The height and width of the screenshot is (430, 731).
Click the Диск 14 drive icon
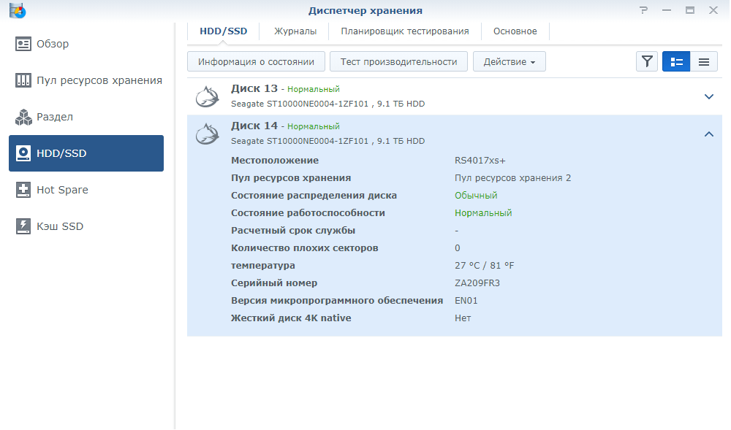click(208, 134)
